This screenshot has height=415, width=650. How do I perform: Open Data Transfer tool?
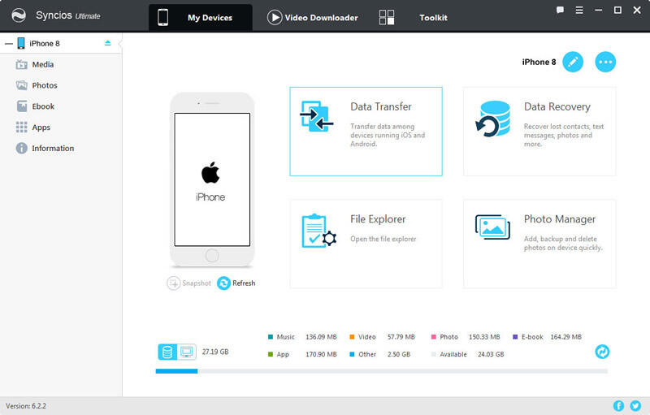click(366, 131)
